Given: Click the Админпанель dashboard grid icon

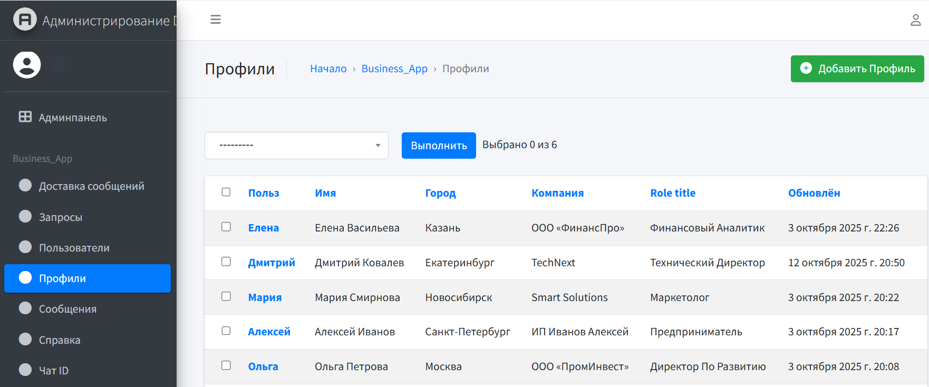Looking at the screenshot, I should pyautogui.click(x=25, y=117).
